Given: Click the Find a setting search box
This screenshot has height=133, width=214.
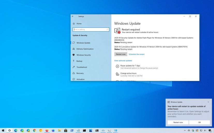Looking at the screenshot, I should pyautogui.click(x=90, y=30).
